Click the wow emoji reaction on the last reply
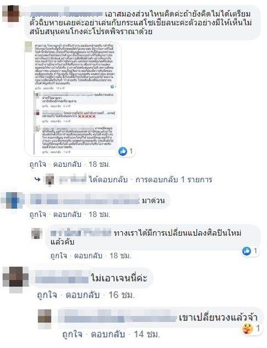The height and width of the screenshot is (348, 267). point(247,328)
